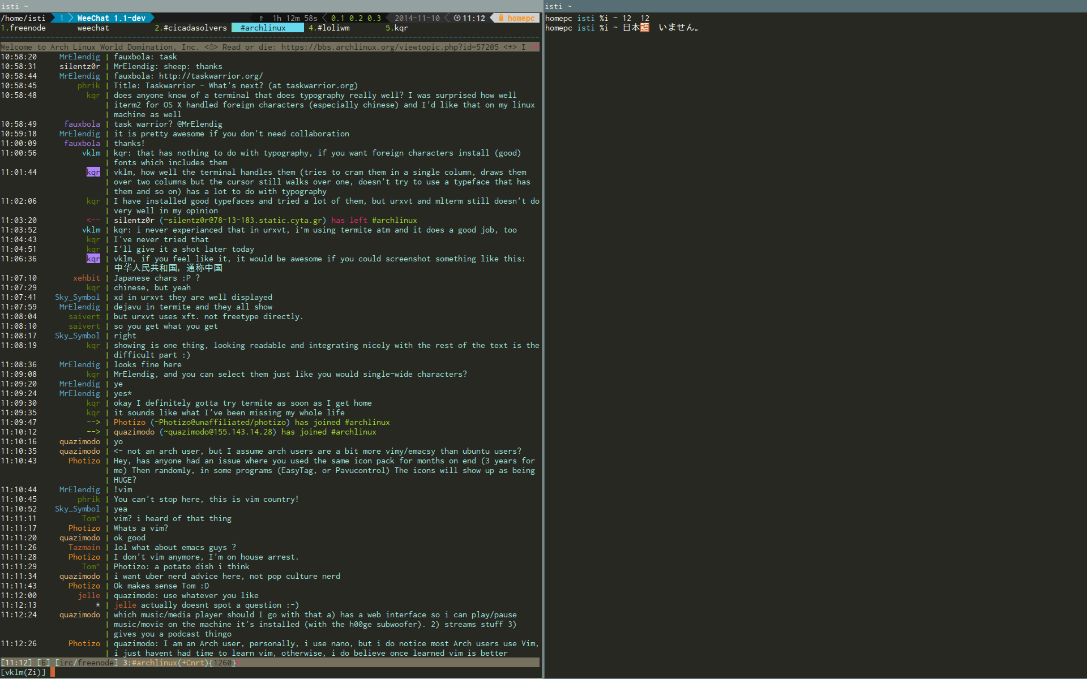The height and width of the screenshot is (679, 1087).
Task: Click the load average 0.1 0.2 0.3
Action: 356,18
